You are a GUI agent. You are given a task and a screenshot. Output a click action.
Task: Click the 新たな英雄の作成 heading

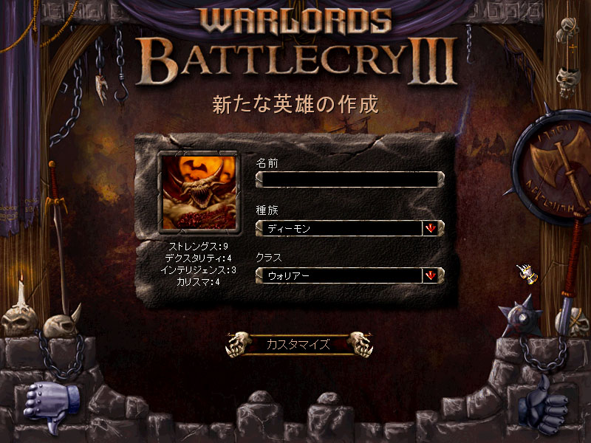295,104
